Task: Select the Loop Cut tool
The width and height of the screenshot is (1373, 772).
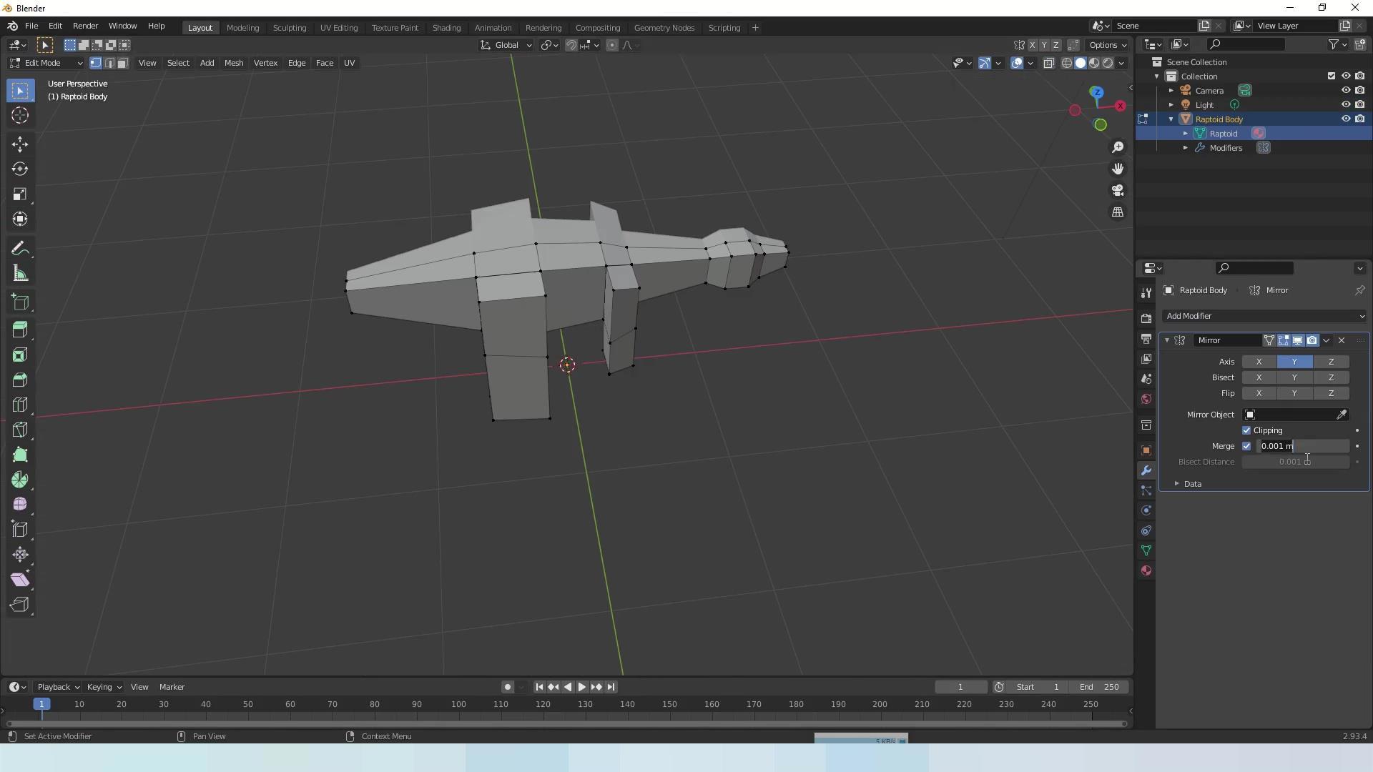Action: [x=20, y=405]
